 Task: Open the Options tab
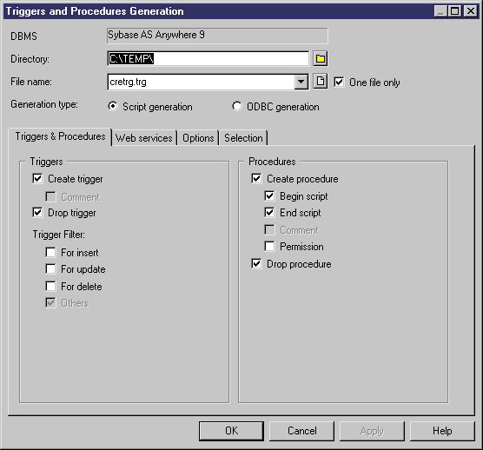point(198,137)
